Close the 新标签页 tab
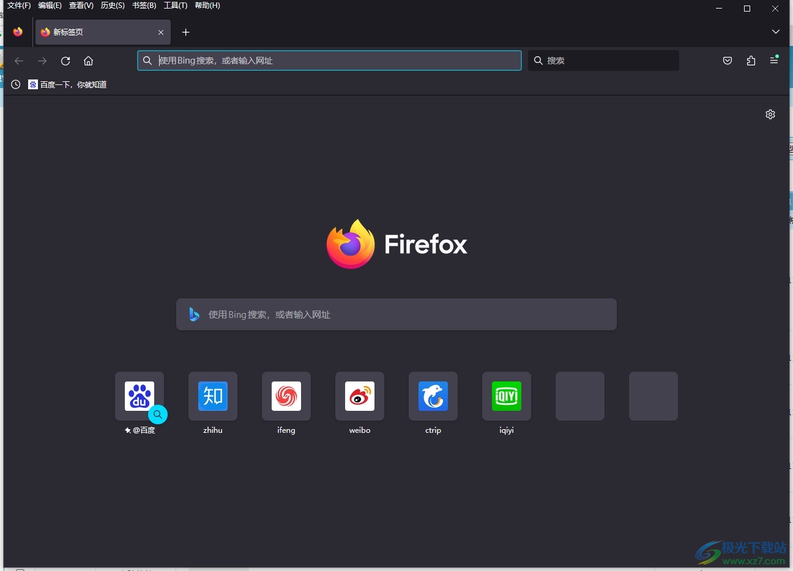The image size is (793, 571). (161, 32)
